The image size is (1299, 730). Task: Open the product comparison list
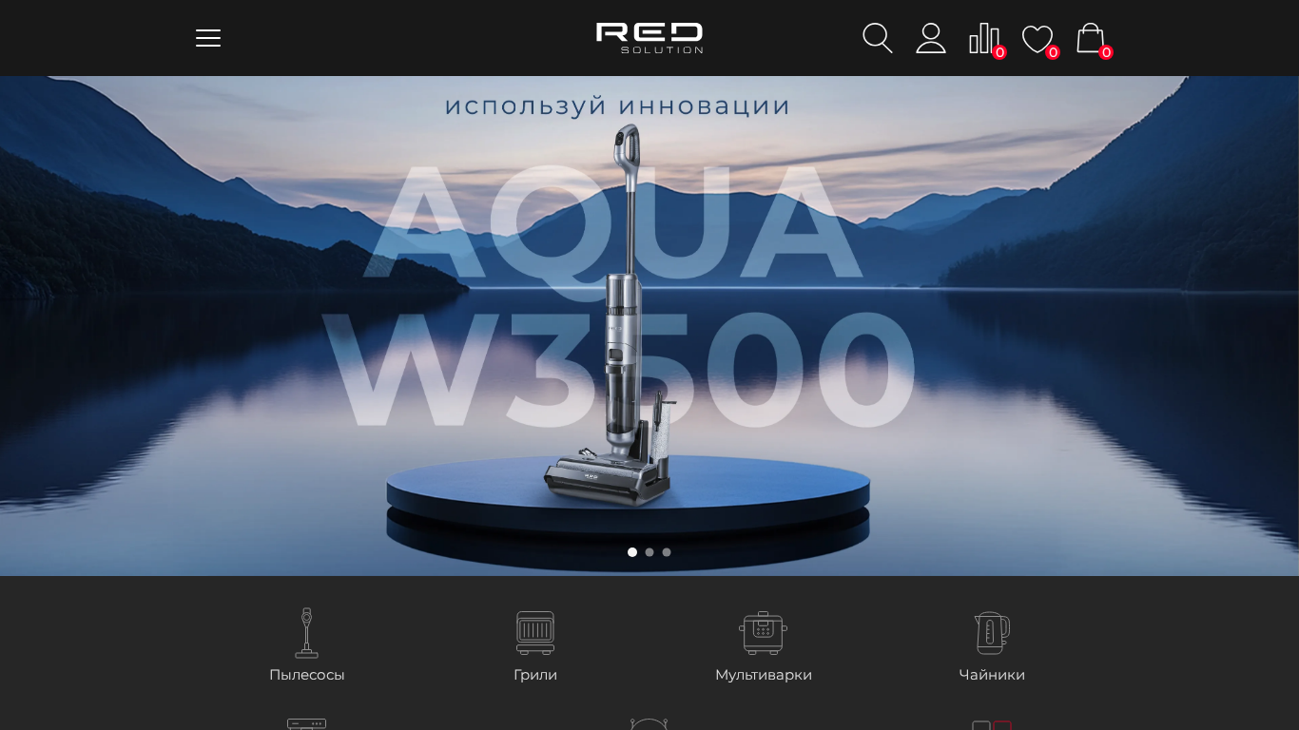(985, 39)
